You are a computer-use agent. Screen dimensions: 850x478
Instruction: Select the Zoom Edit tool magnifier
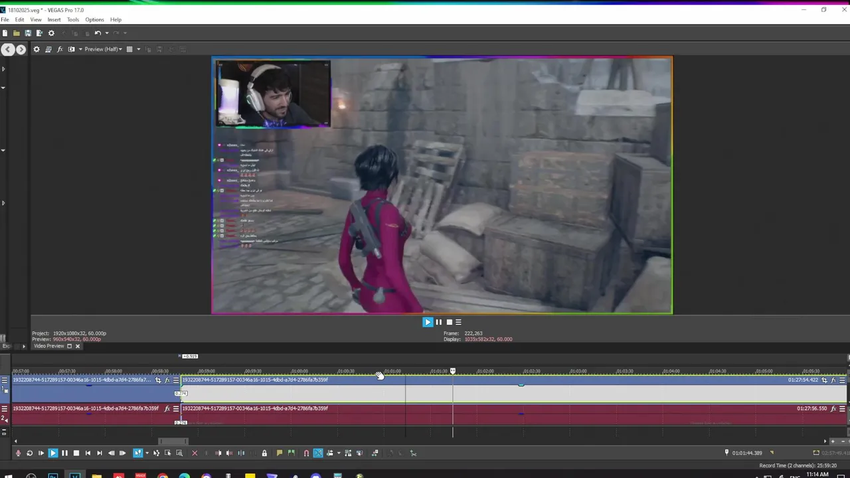tap(179, 453)
